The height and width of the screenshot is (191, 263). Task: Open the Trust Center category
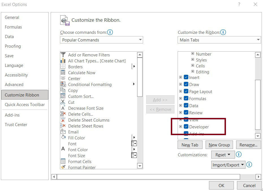tap(25, 124)
